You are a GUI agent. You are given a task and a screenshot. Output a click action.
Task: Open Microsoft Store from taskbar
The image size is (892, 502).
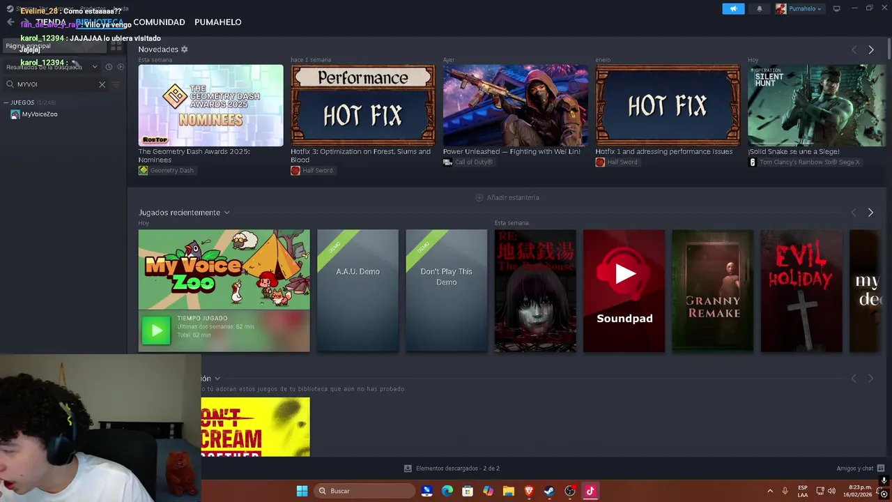[x=468, y=491]
